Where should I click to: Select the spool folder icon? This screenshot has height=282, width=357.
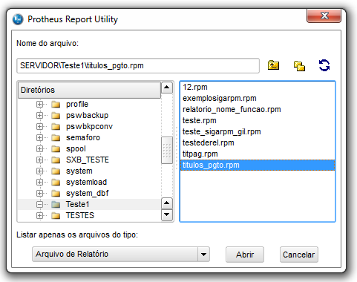point(56,149)
